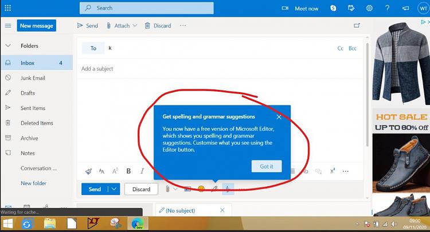This screenshot has height=232, width=430.
Task: Select the Format painter tool
Action: [x=88, y=171]
